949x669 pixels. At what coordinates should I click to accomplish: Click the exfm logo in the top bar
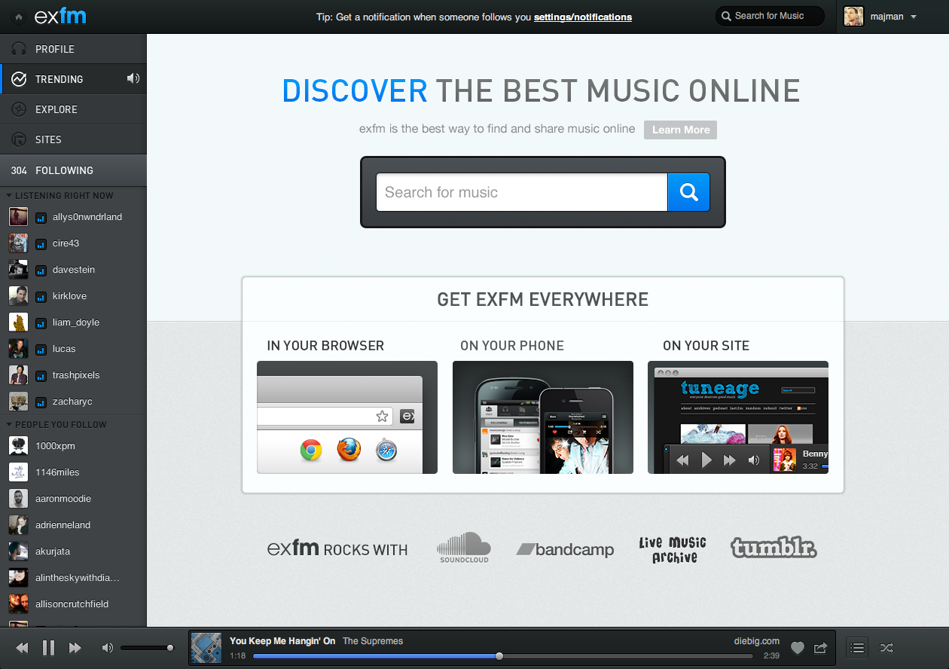pyautogui.click(x=61, y=16)
